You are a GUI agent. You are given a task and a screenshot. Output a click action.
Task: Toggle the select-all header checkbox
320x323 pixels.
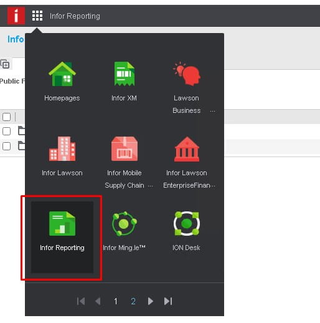click(x=6, y=117)
